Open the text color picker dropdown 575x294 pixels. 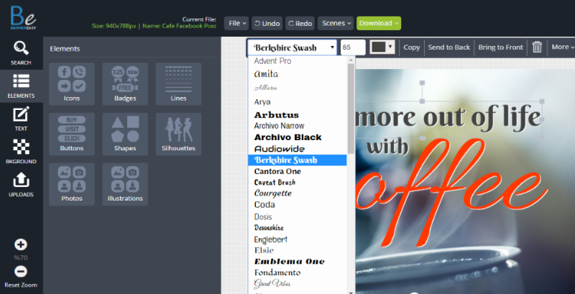(x=382, y=47)
